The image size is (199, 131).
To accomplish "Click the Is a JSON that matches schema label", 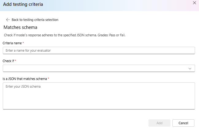I will [25, 79].
